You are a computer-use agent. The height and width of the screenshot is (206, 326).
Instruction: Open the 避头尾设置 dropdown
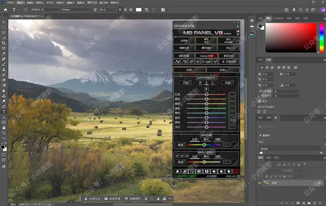[286, 91]
